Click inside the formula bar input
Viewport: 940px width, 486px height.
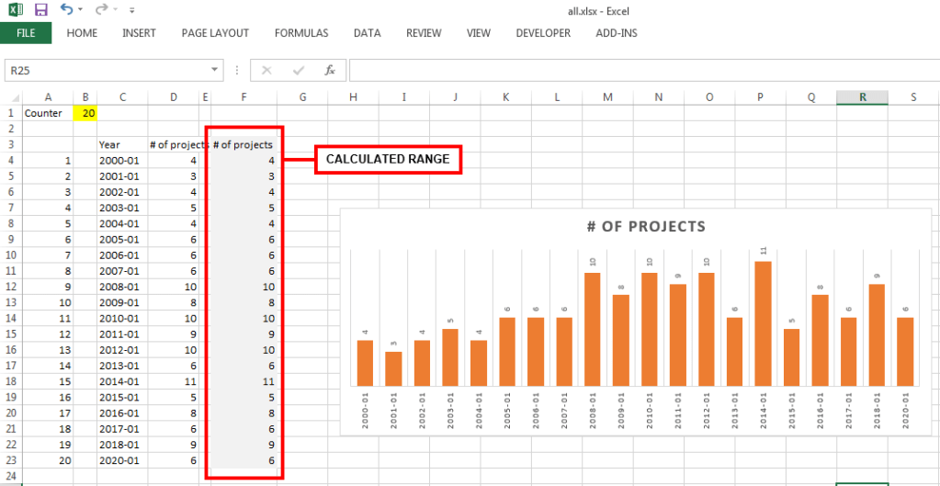[x=644, y=71]
